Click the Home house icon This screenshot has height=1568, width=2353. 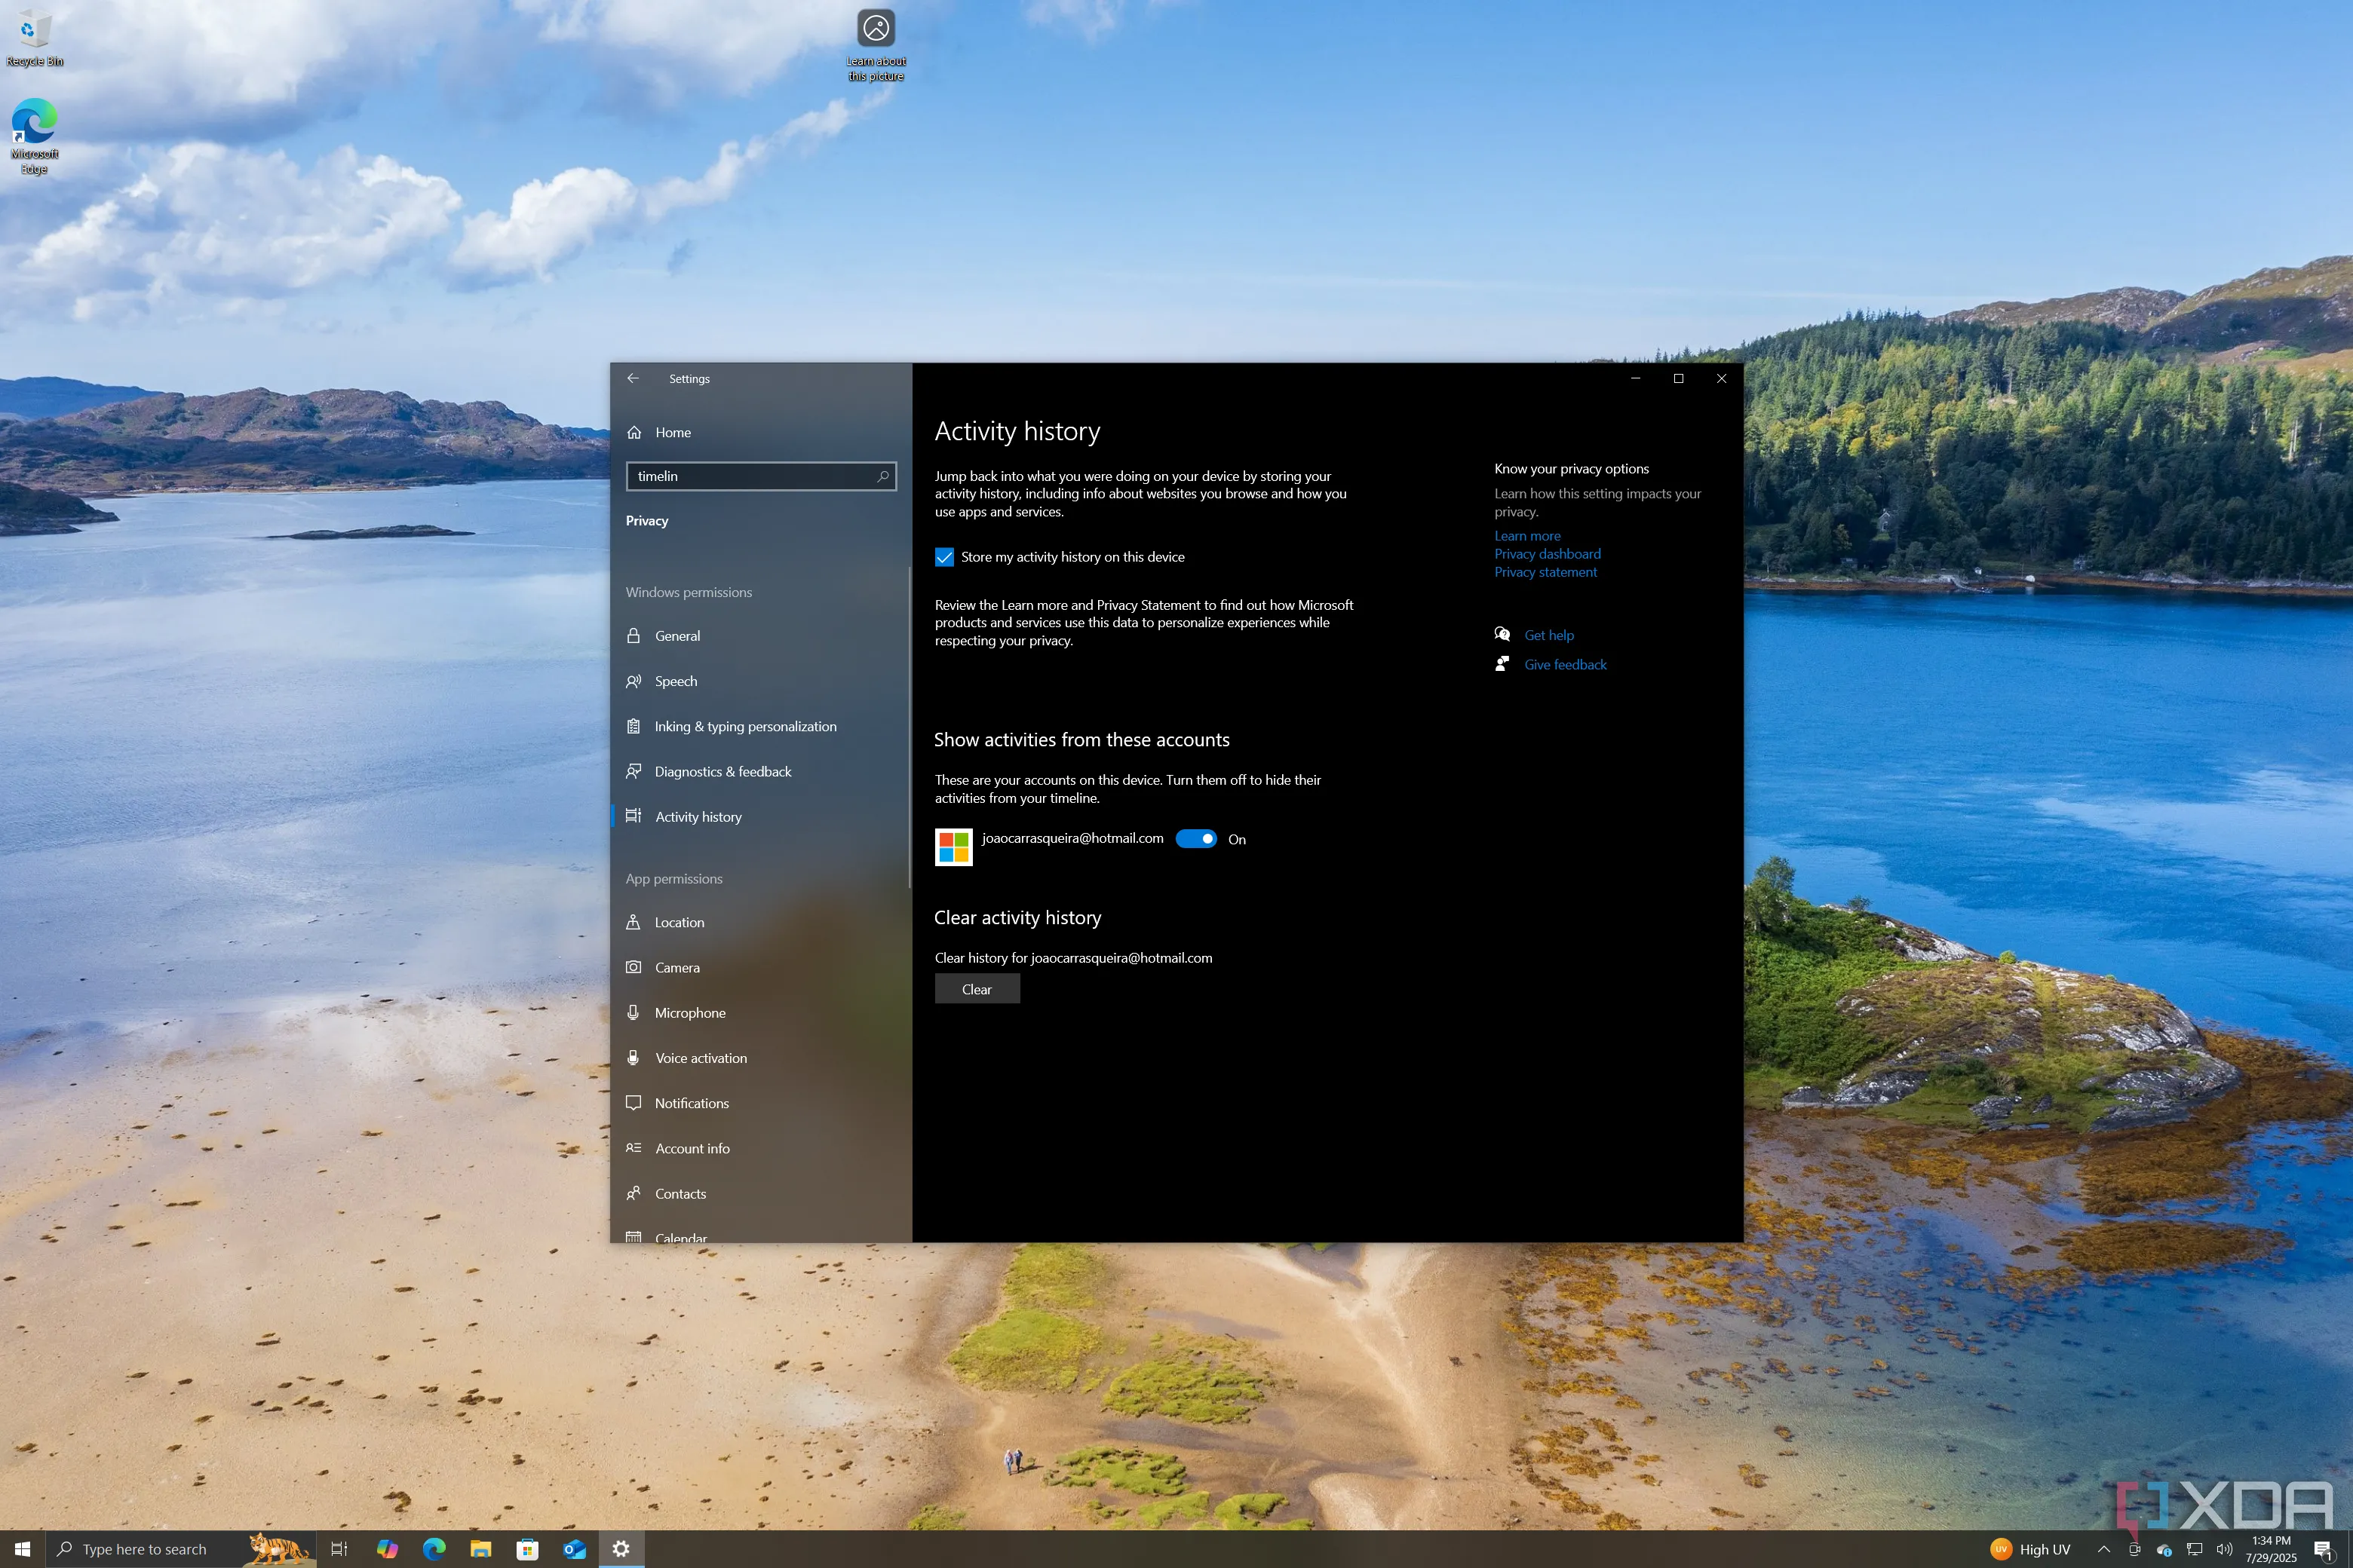tap(634, 432)
